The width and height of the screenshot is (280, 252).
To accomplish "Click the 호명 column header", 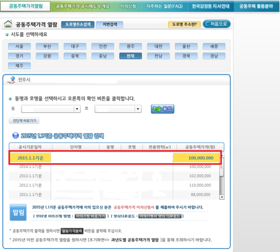I will [132, 147].
